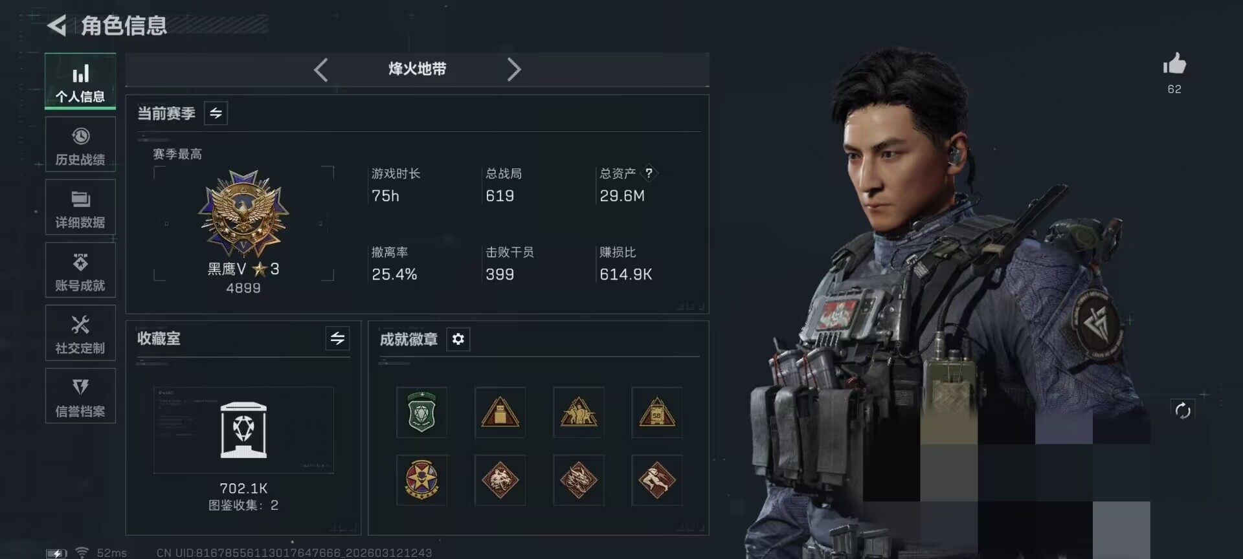Click the back arrow beside 角色信息
This screenshot has height=559, width=1243.
click(x=57, y=26)
